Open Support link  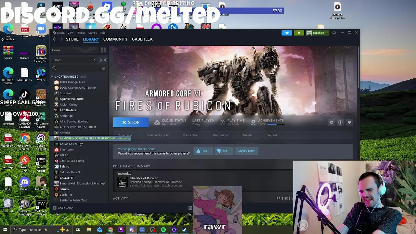click(272, 135)
